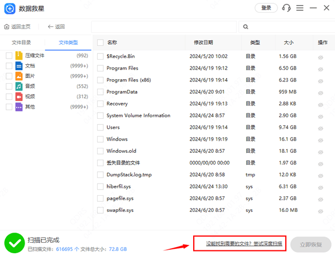Click into the search input field
335x256 pixels.
coord(164,27)
